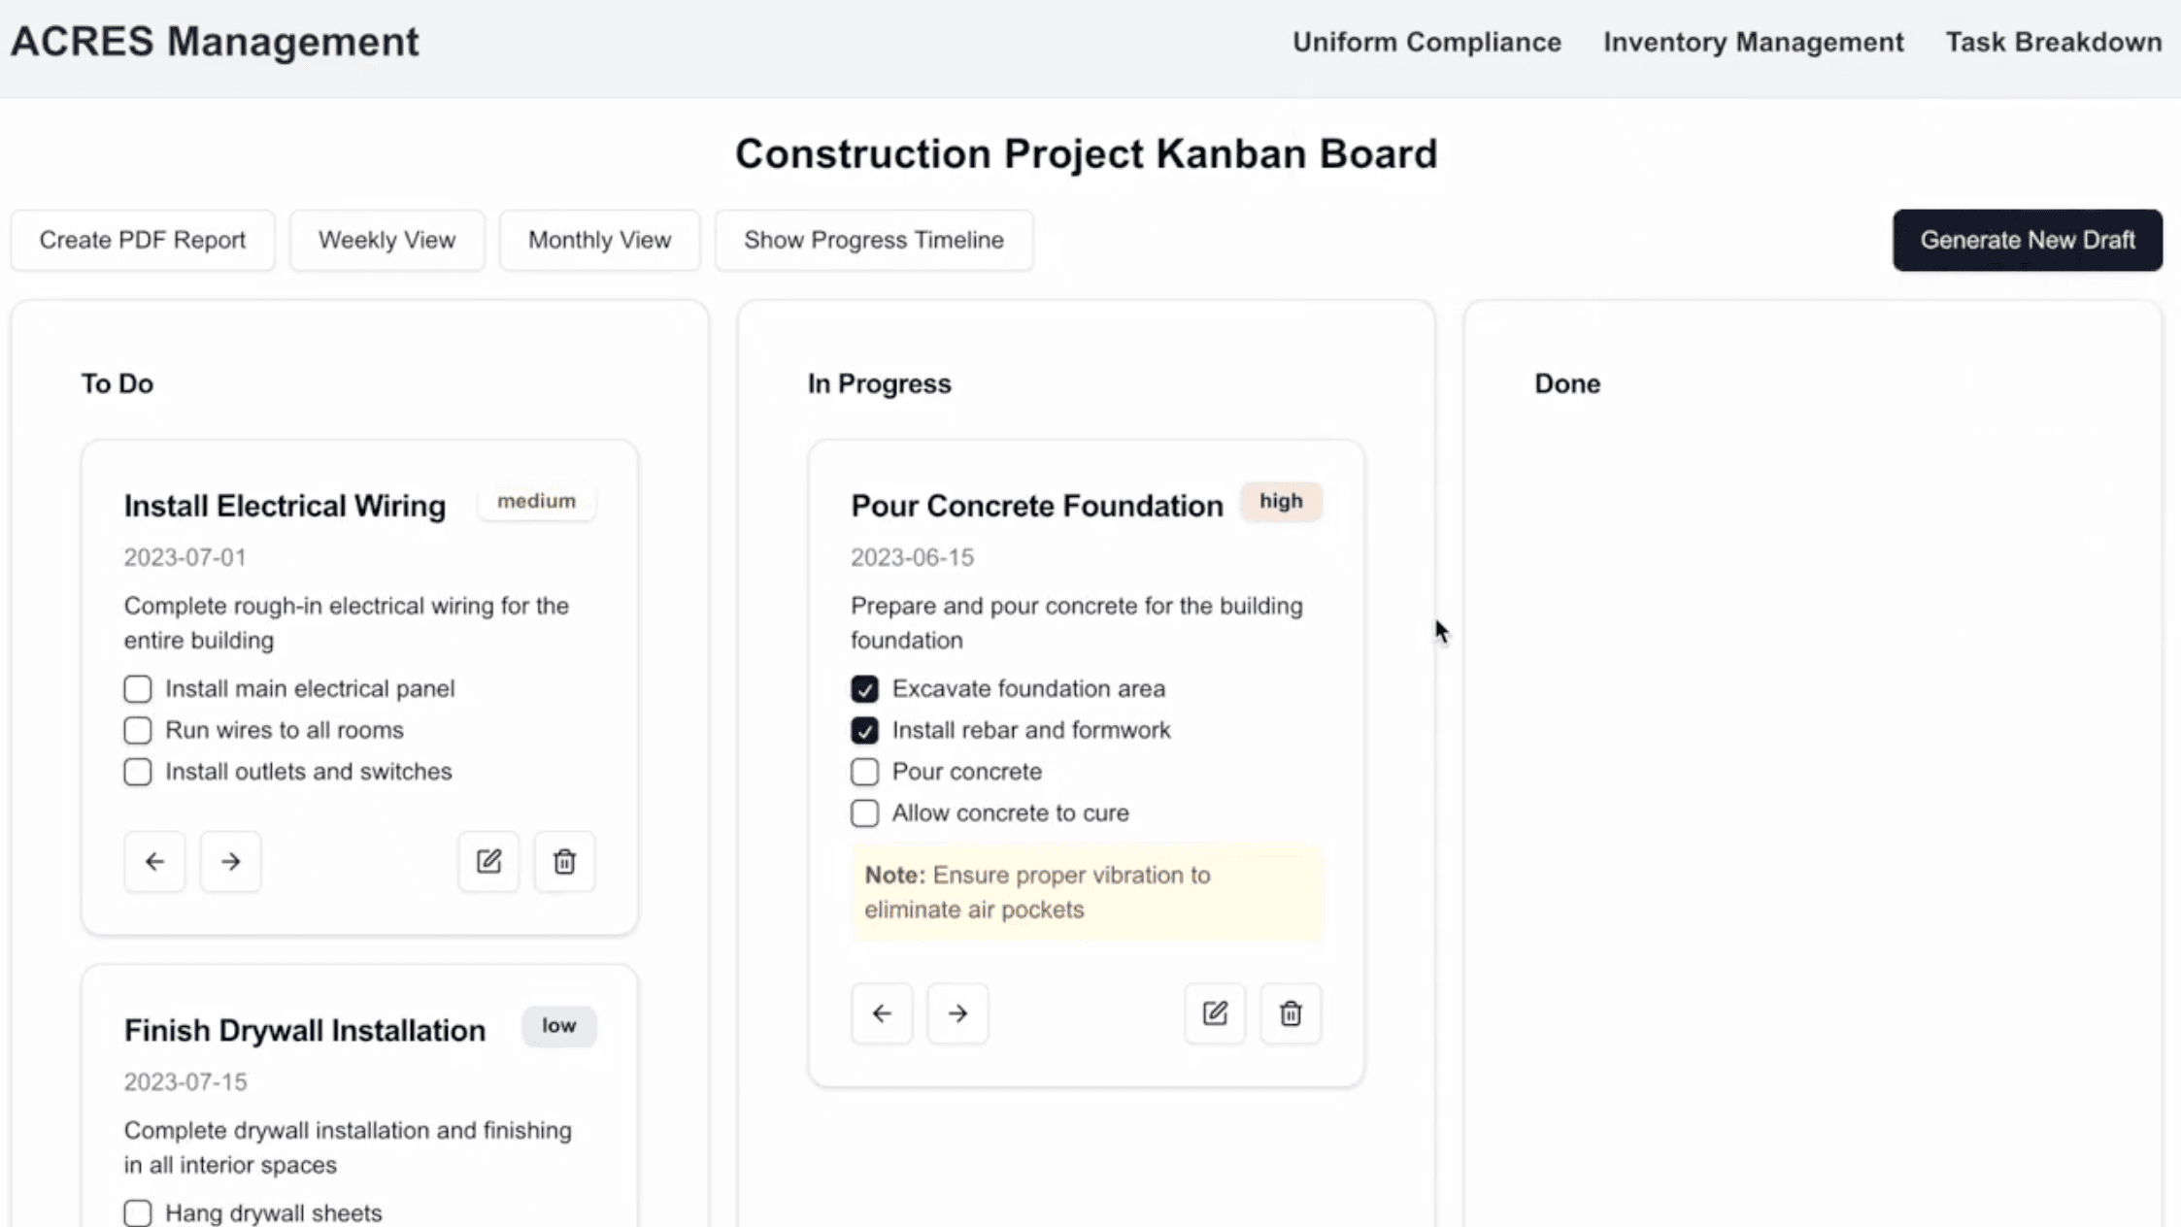Click Create PDF Report
Screen dimensions: 2181x1227
[143, 240]
